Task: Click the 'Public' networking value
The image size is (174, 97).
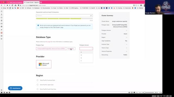Action: (x=125, y=55)
